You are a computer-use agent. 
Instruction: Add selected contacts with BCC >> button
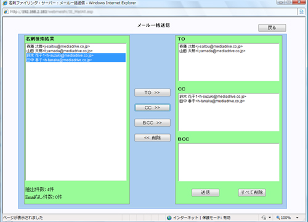tap(152, 123)
